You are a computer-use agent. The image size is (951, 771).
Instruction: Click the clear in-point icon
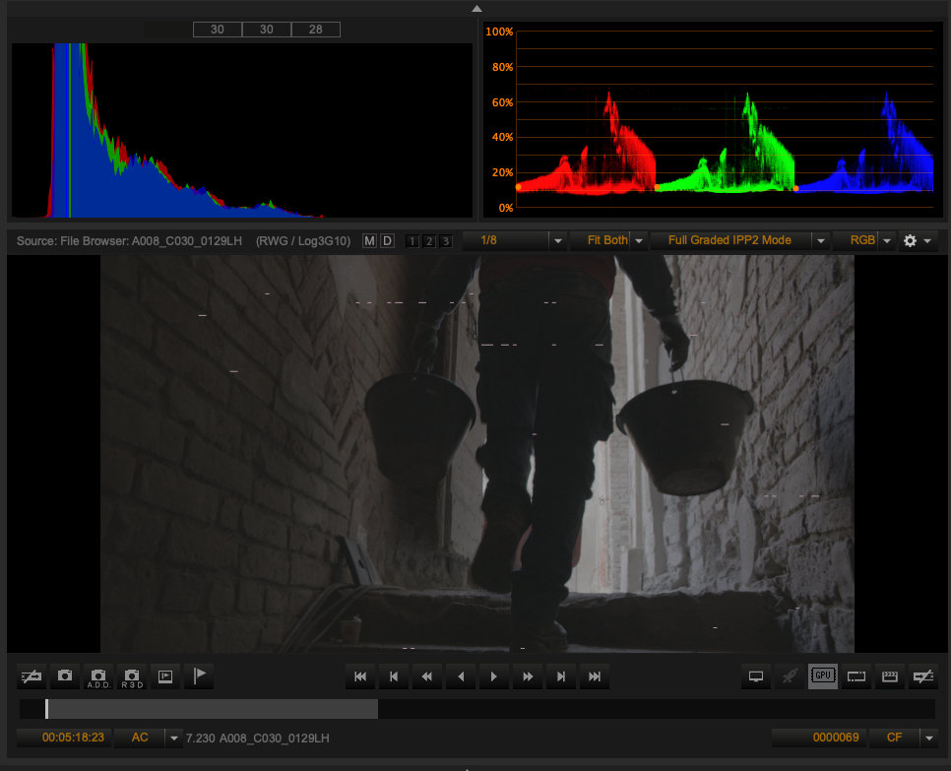pyautogui.click(x=32, y=675)
